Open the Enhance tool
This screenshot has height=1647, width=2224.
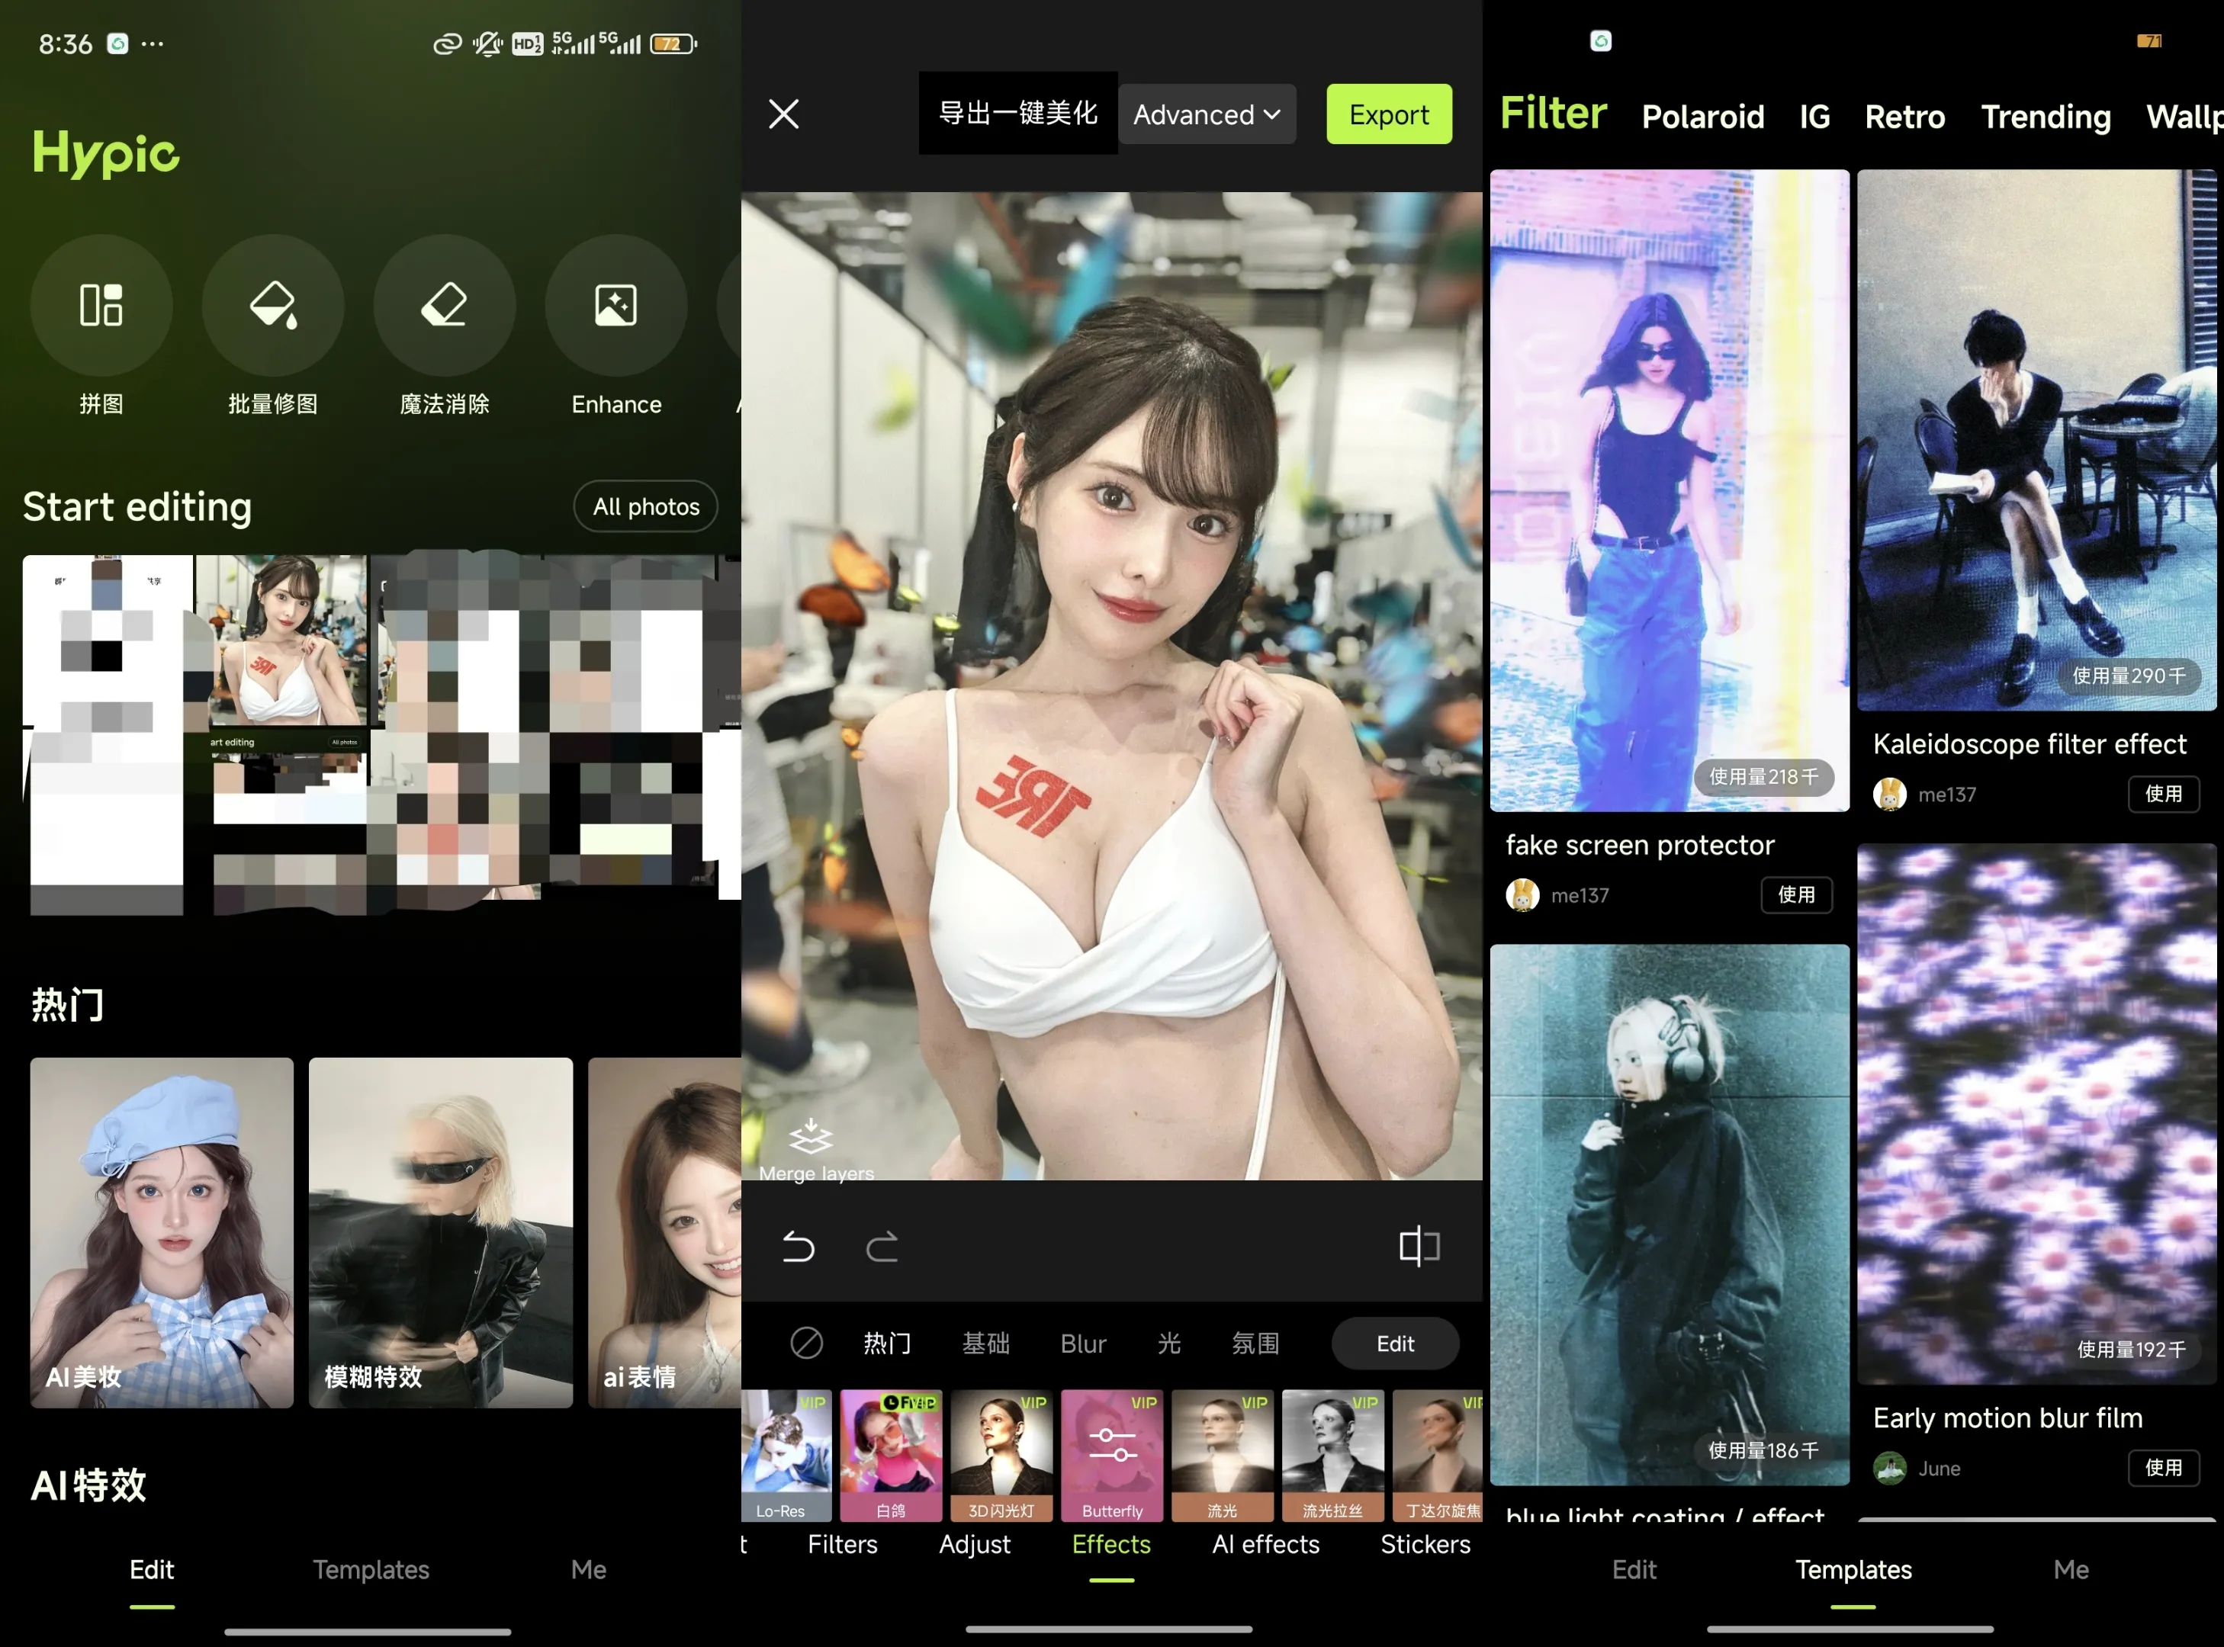(615, 306)
